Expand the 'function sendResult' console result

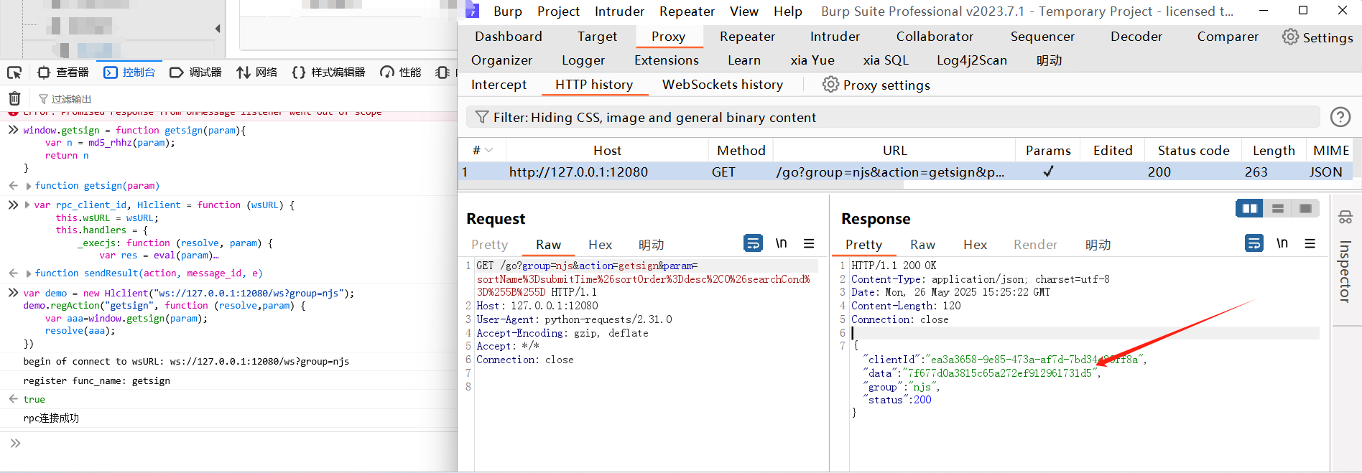click(x=29, y=273)
